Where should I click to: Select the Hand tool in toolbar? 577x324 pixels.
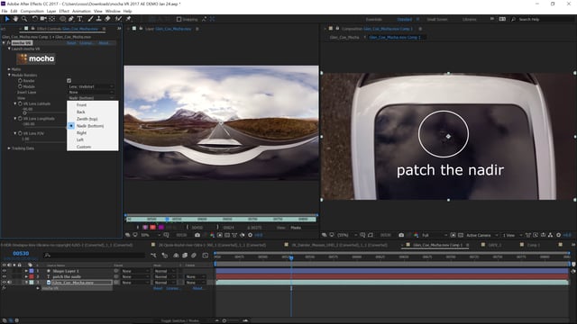tap(15, 19)
